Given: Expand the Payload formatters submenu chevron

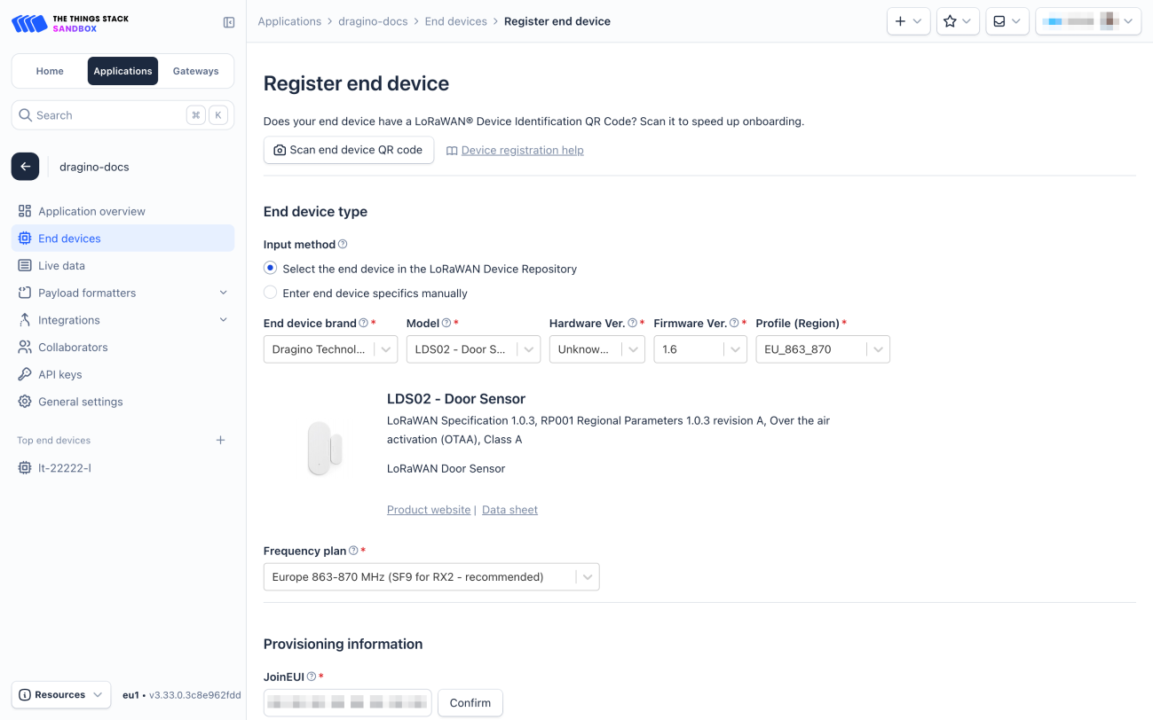Looking at the screenshot, I should point(224,293).
